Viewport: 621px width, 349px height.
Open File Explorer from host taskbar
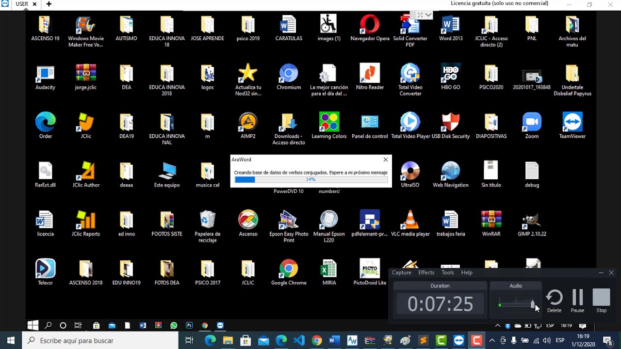[228, 341]
